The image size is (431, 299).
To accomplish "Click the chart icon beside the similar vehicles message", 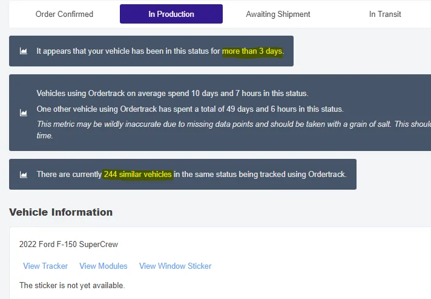I will coord(24,175).
